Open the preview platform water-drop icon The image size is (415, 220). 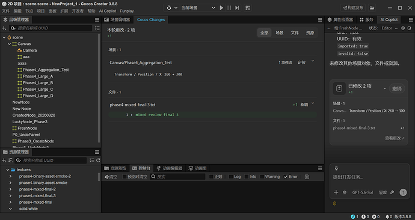(169, 8)
